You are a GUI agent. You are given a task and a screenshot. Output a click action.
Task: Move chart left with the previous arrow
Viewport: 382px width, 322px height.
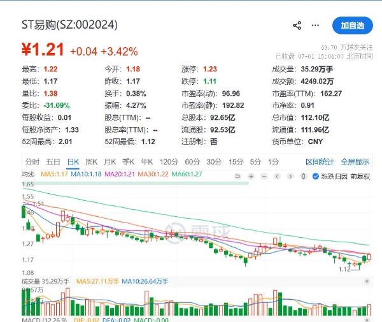point(277,176)
